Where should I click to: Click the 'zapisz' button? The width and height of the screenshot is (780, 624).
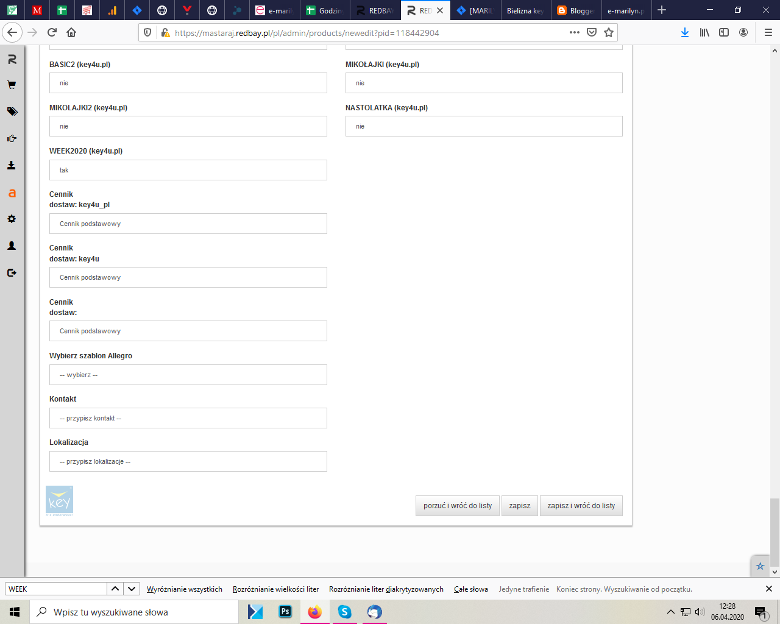tap(519, 506)
